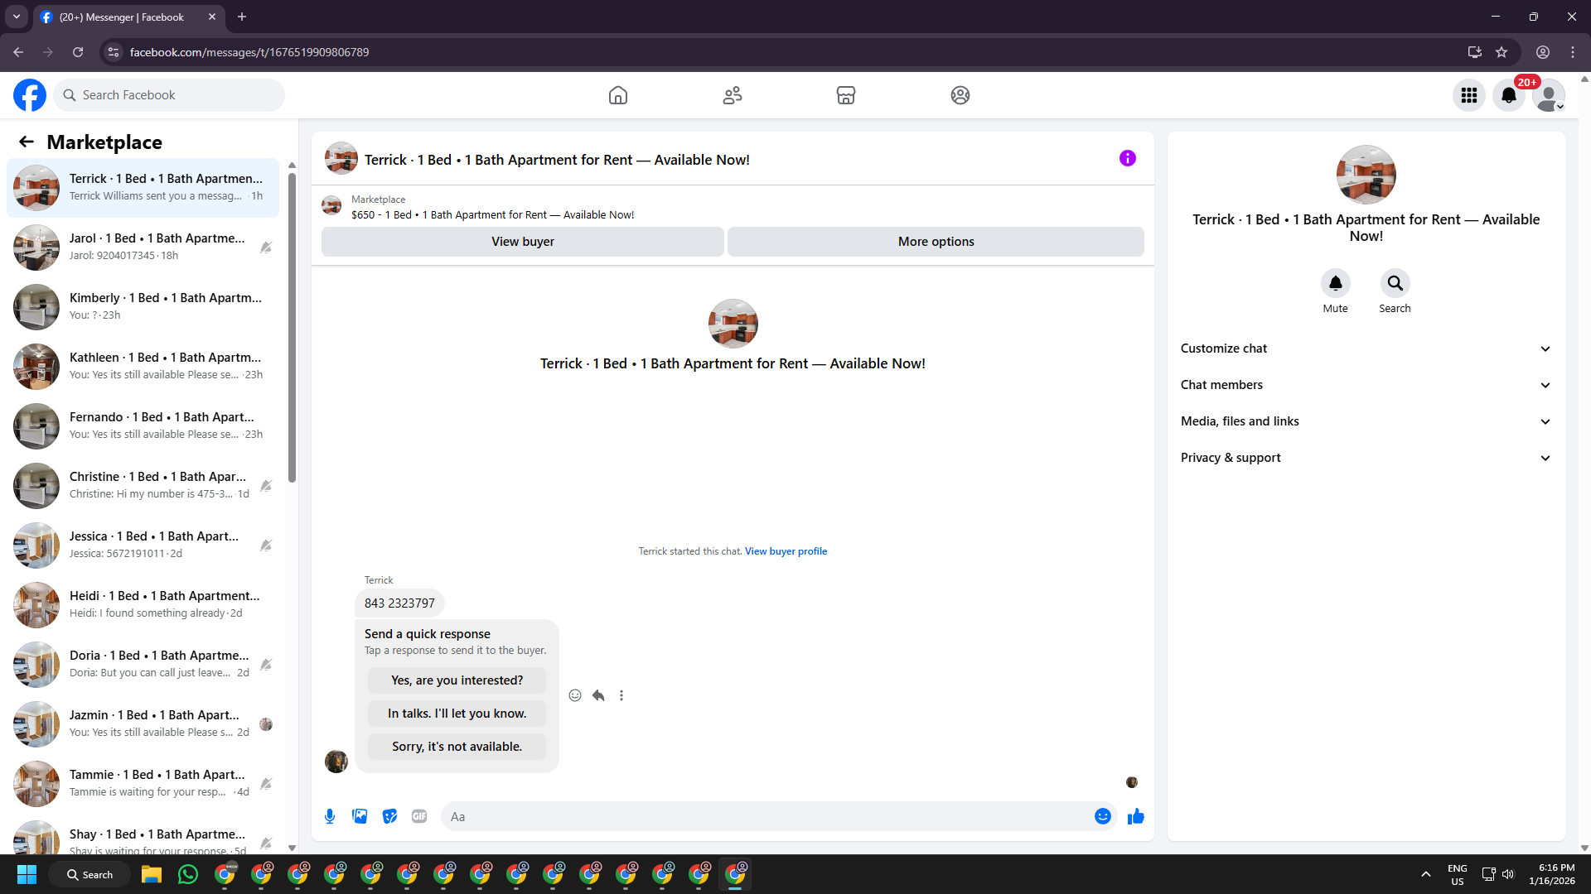Screen dimensions: 1591x894
Task: Open the sticker picker icon
Action: pos(389,816)
